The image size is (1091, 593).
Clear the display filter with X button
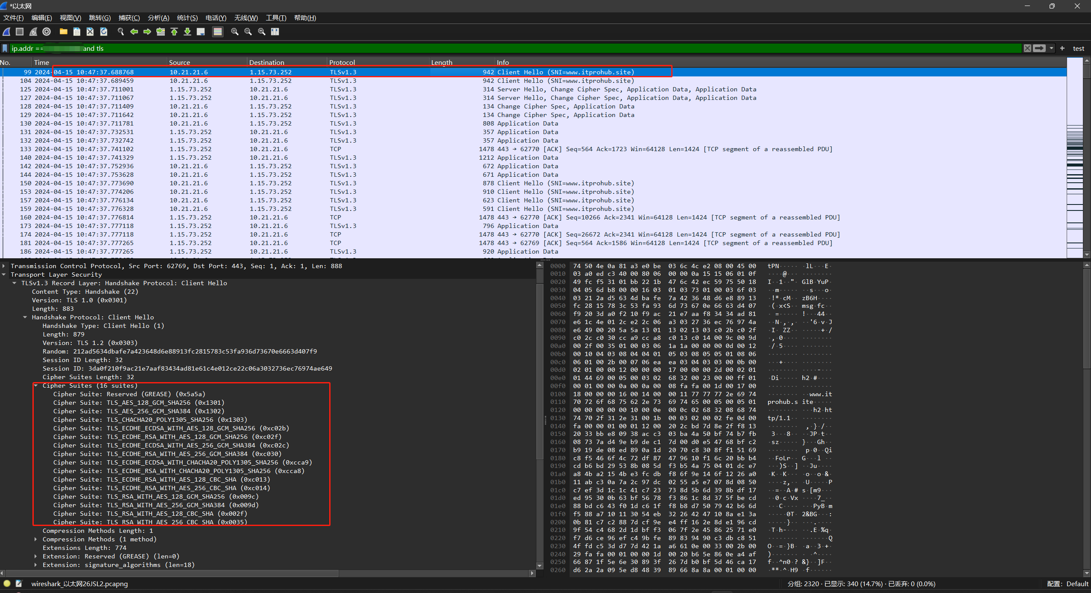tap(1027, 48)
